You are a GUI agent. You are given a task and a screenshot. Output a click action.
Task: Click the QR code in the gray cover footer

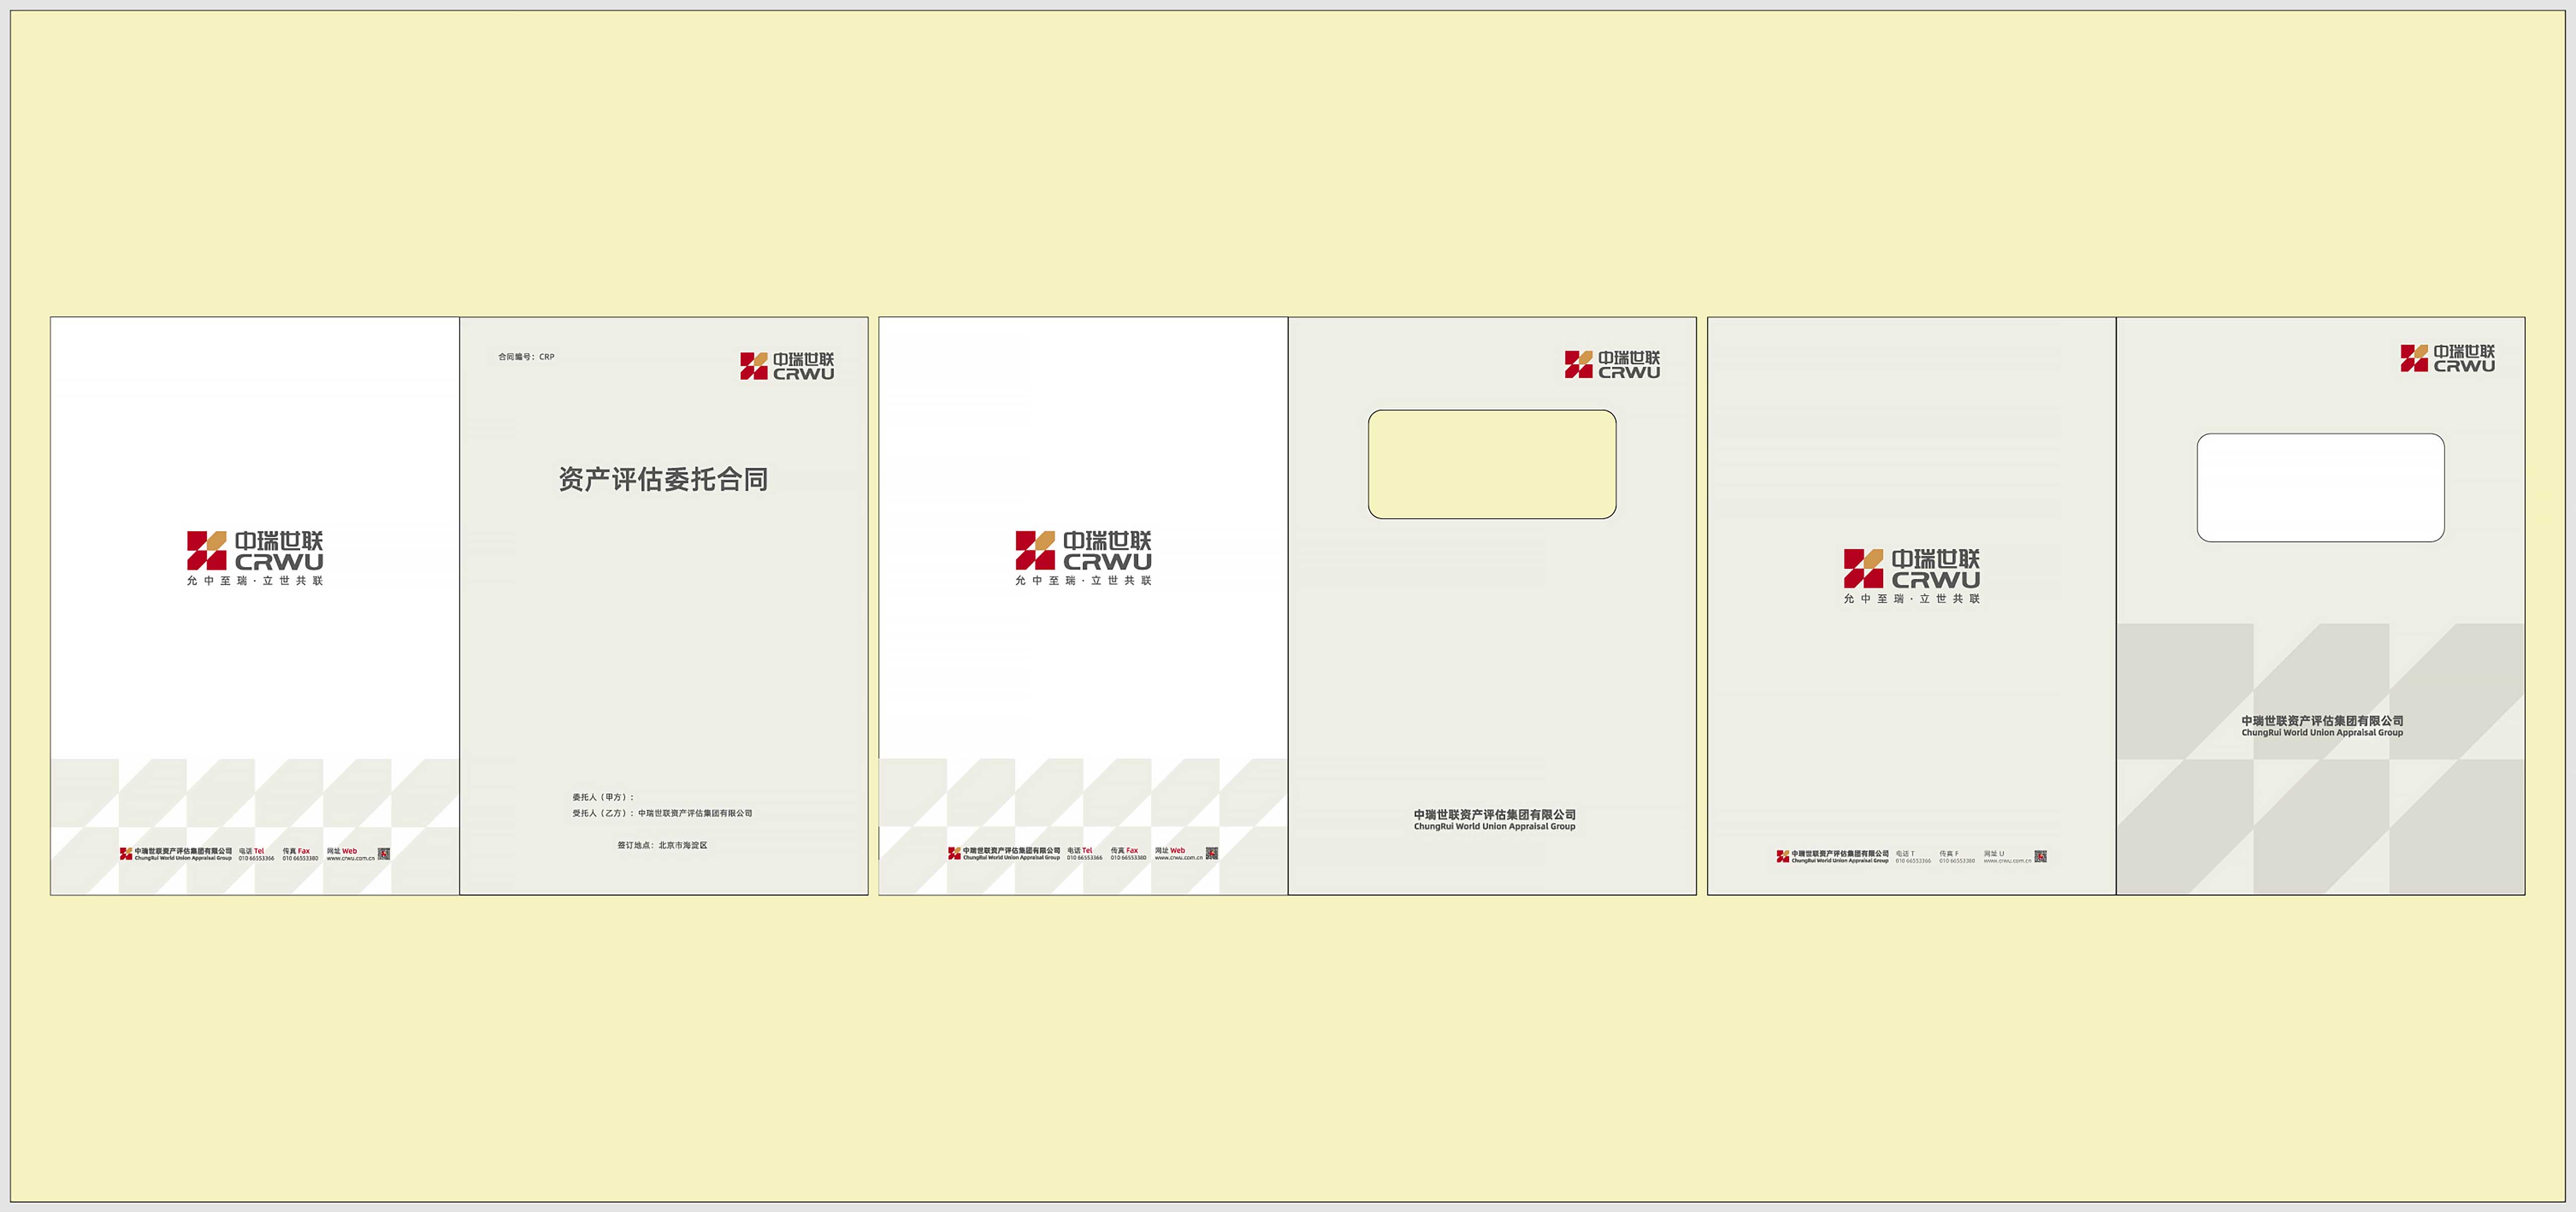click(x=2041, y=856)
